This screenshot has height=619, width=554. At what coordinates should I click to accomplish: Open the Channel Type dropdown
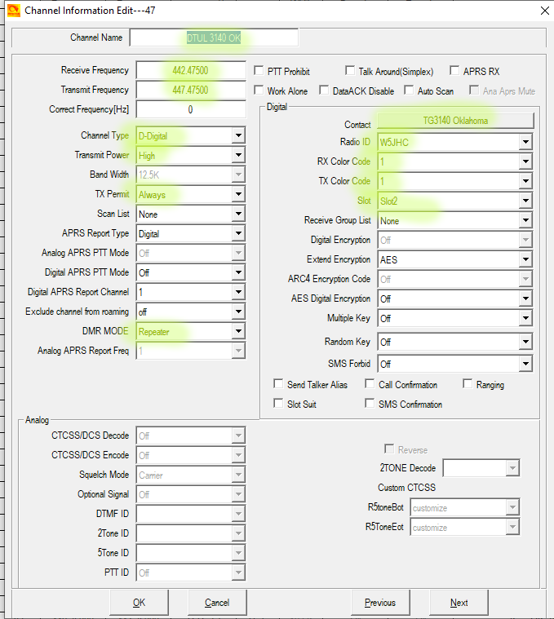(237, 135)
